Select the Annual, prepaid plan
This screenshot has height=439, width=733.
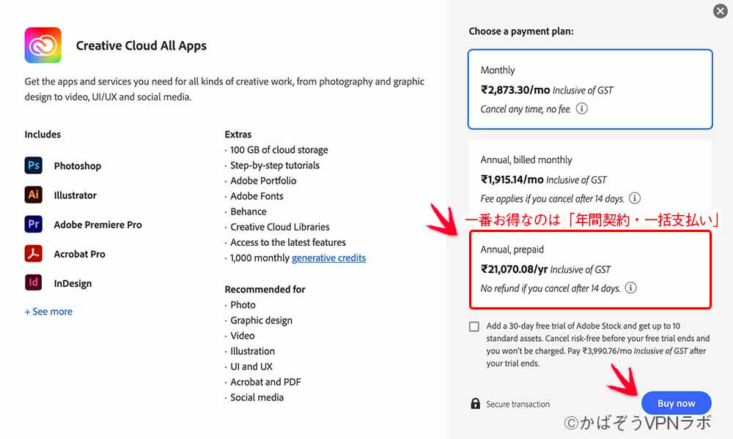pos(590,269)
